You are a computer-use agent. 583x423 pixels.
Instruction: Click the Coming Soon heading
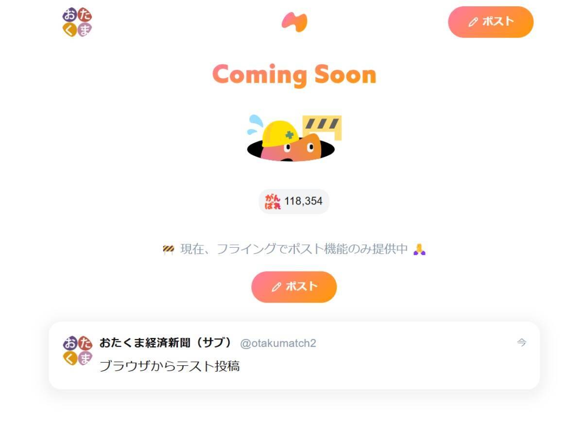[x=294, y=74]
